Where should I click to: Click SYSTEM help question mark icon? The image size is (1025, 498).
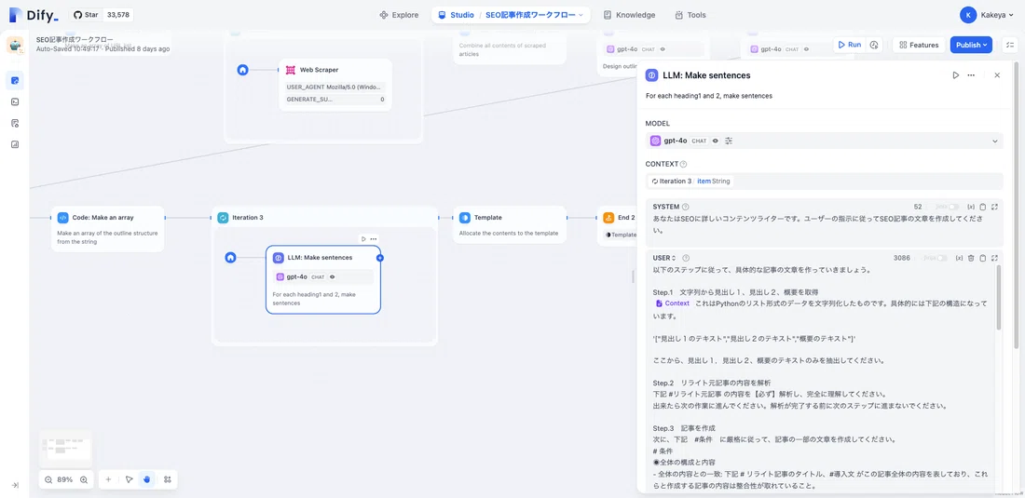pos(686,207)
